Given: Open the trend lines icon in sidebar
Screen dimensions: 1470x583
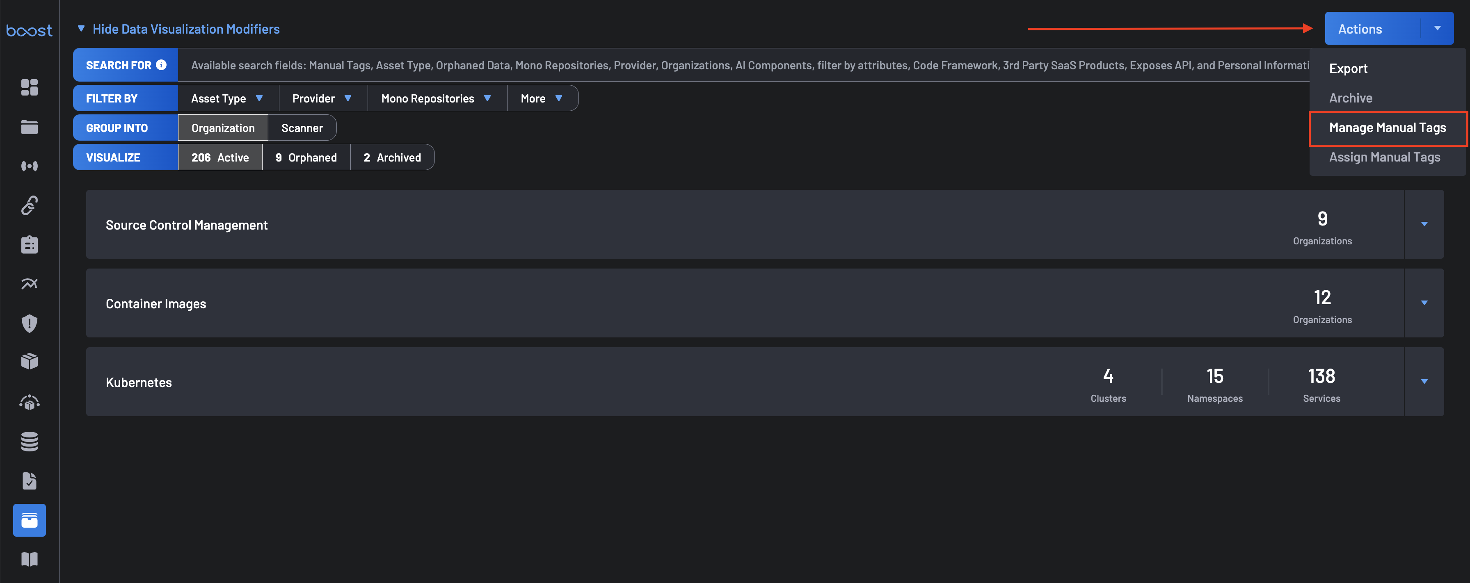Looking at the screenshot, I should point(30,284).
